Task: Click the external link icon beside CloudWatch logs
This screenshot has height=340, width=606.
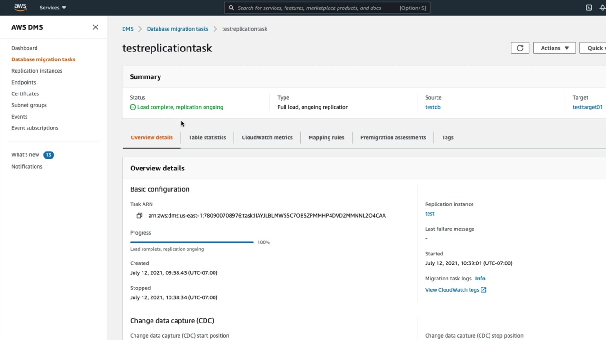Action: coord(483,290)
